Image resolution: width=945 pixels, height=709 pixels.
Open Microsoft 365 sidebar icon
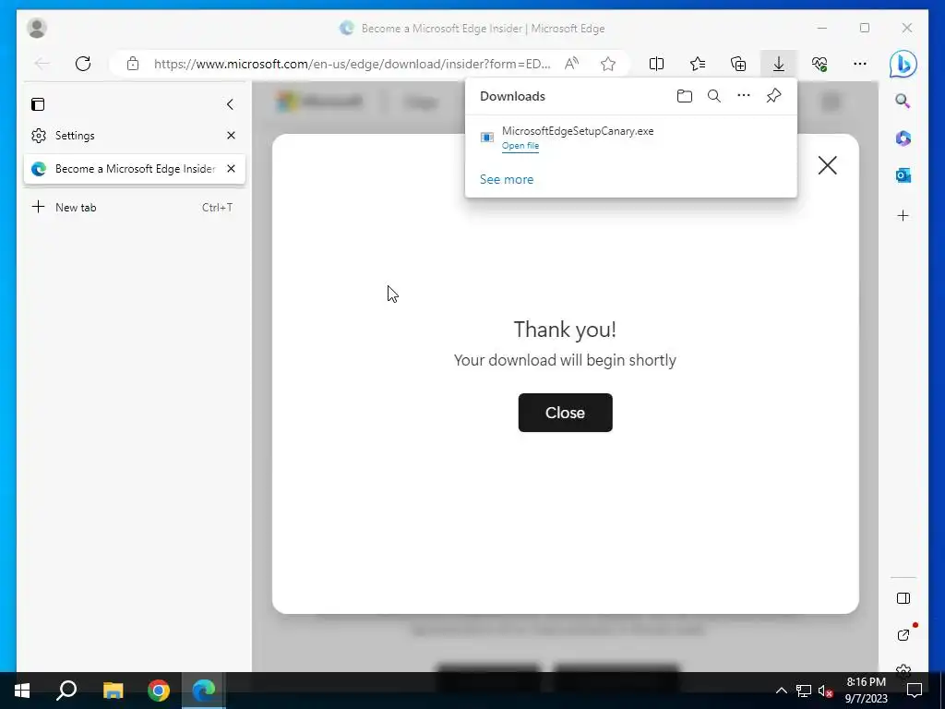point(903,138)
